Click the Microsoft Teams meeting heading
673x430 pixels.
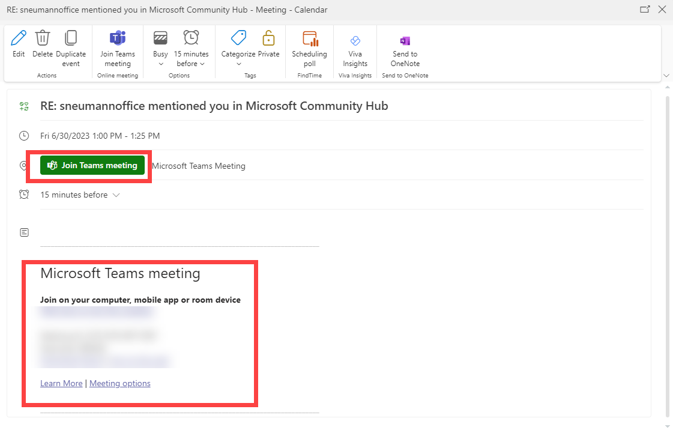[x=120, y=273]
